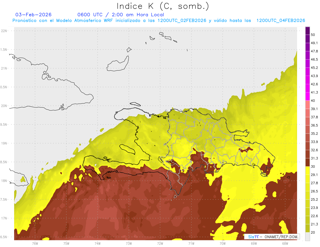Image resolution: width=320 pixels, height=247 pixels.
Task: Click the colorbar value '25.2'
Action: [314, 200]
